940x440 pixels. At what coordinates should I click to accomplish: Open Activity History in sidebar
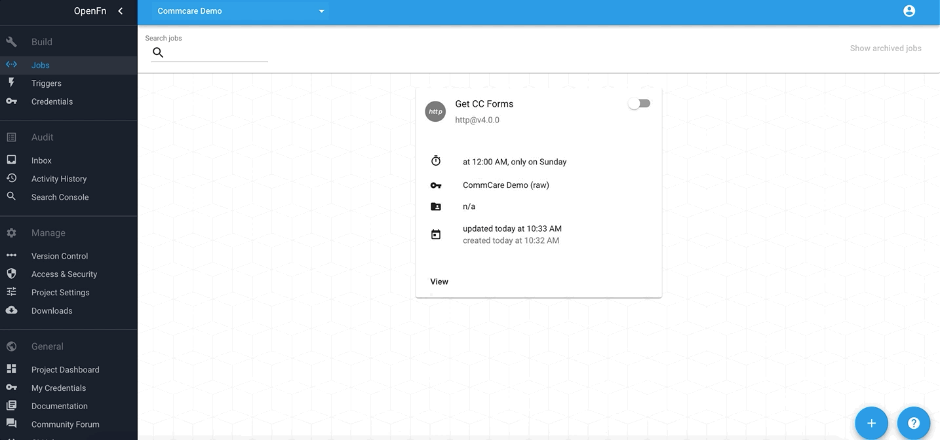(x=59, y=179)
